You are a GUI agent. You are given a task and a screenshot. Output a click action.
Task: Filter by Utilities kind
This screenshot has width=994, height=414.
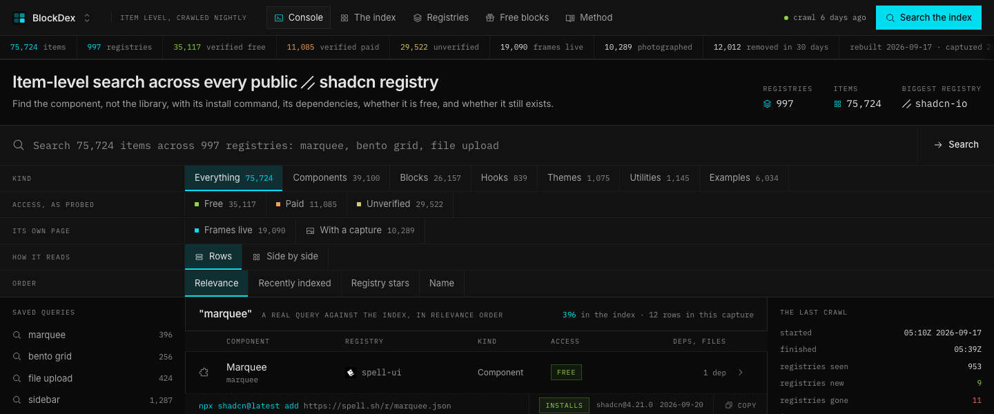(659, 178)
